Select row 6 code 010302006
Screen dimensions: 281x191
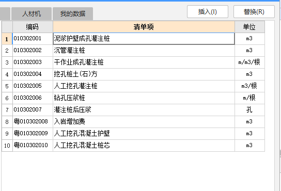(33, 98)
